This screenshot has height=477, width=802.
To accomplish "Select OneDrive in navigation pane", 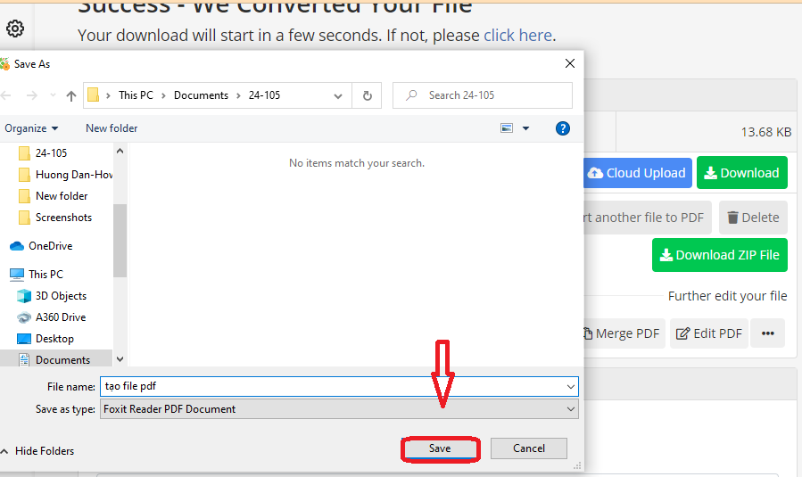I will pyautogui.click(x=41, y=246).
